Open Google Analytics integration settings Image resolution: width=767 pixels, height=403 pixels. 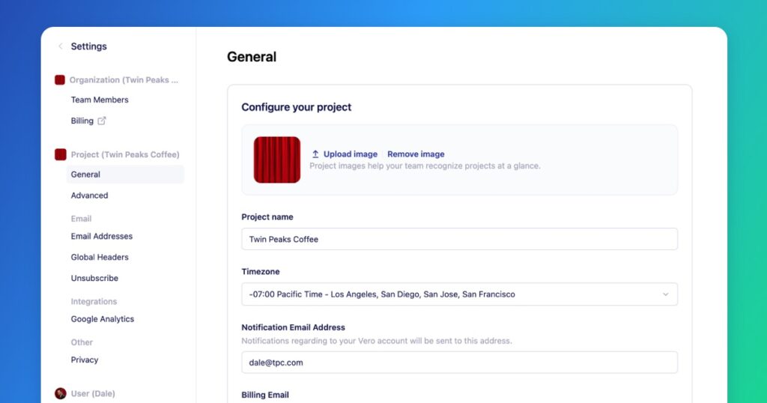point(103,319)
